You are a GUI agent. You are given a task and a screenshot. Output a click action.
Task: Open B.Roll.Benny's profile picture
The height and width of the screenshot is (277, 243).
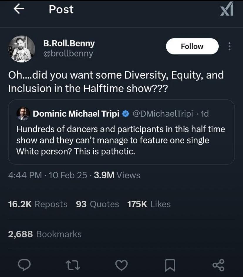pyautogui.click(x=21, y=49)
